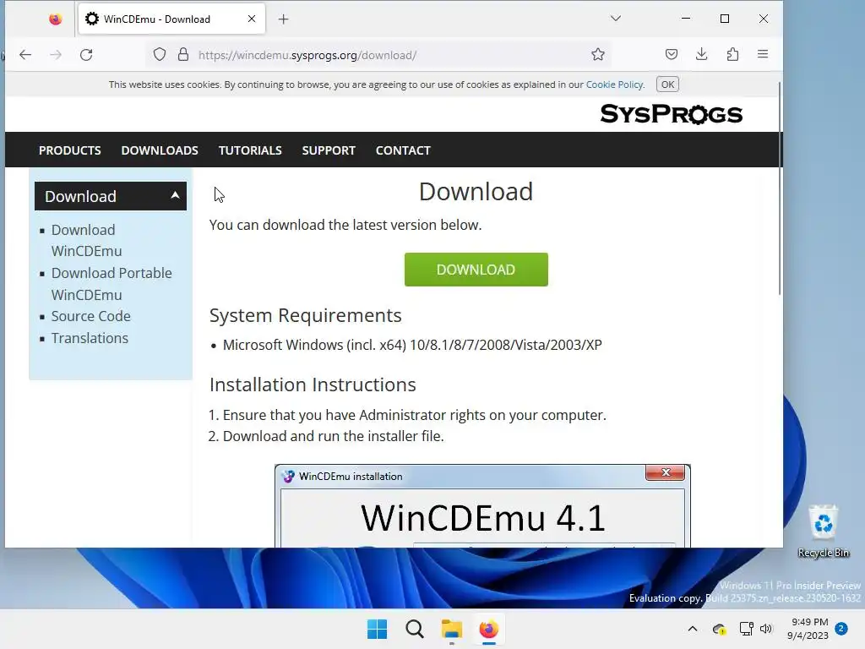Image resolution: width=865 pixels, height=649 pixels.
Task: Bookmark this page with the star
Action: (598, 54)
